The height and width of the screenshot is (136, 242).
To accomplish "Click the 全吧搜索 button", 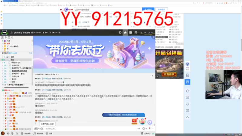I will coord(161,9).
